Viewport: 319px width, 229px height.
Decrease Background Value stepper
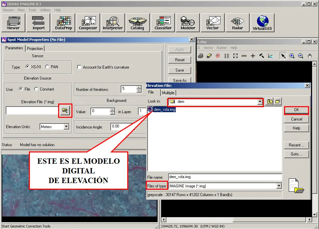[x=112, y=113]
